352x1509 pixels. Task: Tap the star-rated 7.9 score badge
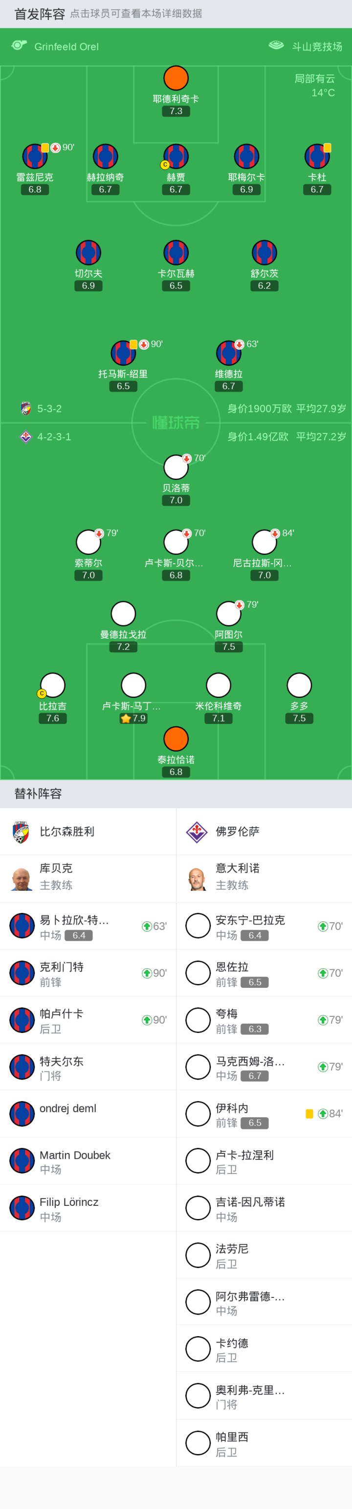[133, 718]
